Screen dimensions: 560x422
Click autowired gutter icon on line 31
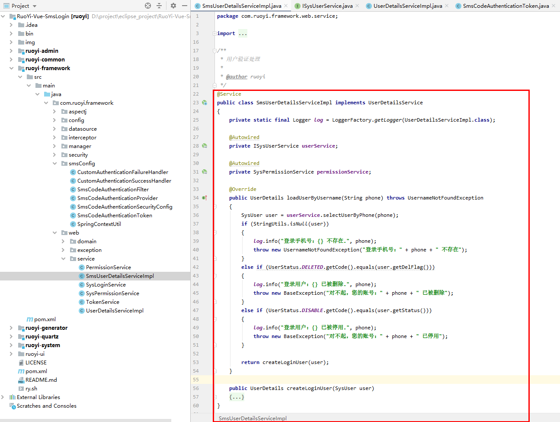[x=205, y=172]
